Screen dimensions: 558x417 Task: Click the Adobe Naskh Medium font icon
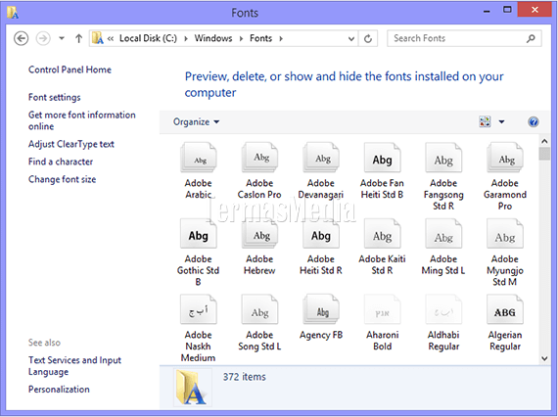coord(198,309)
